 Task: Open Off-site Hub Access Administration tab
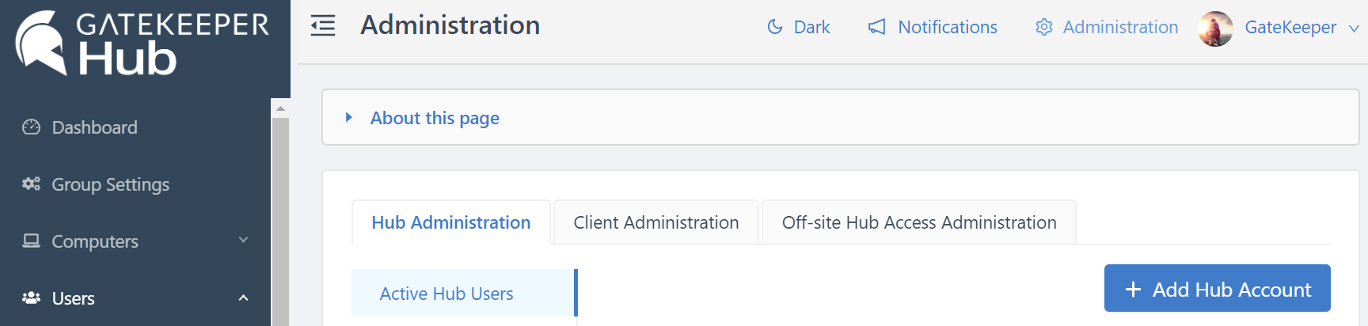coord(918,222)
